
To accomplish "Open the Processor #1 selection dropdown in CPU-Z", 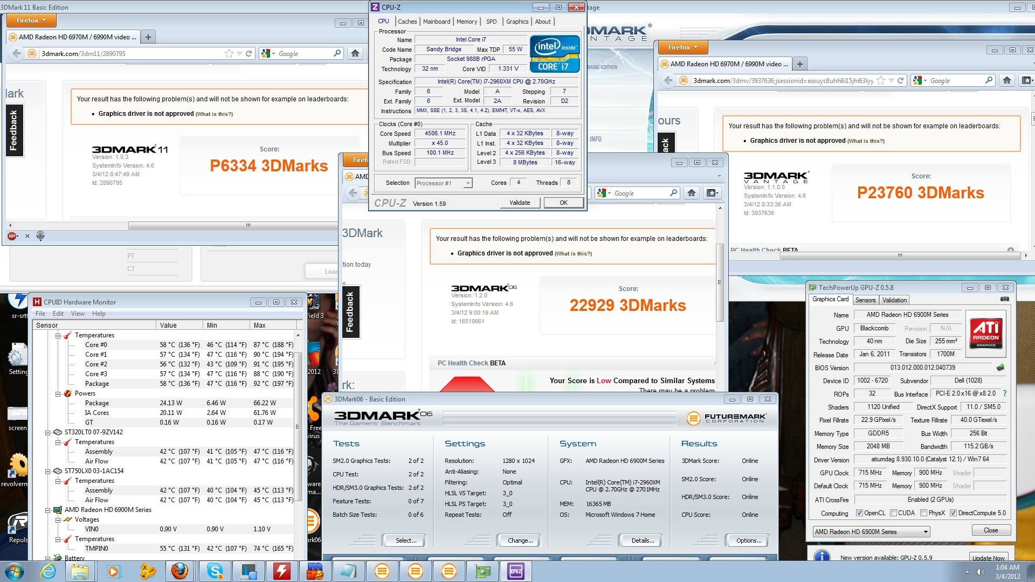I will point(444,183).
